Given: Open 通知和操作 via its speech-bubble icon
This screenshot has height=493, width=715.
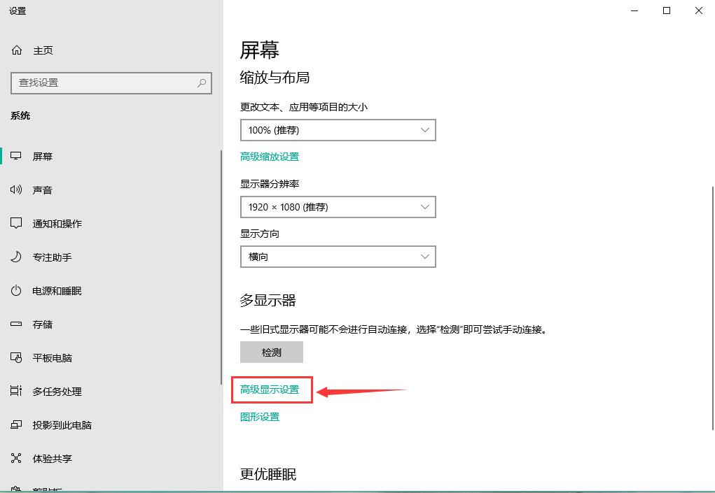Looking at the screenshot, I should (x=16, y=224).
